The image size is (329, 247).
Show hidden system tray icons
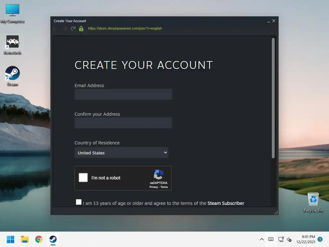pos(262,239)
